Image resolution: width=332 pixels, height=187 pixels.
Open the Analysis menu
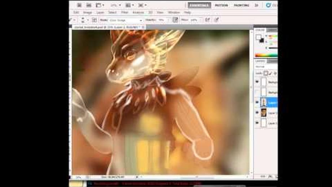point(138,13)
